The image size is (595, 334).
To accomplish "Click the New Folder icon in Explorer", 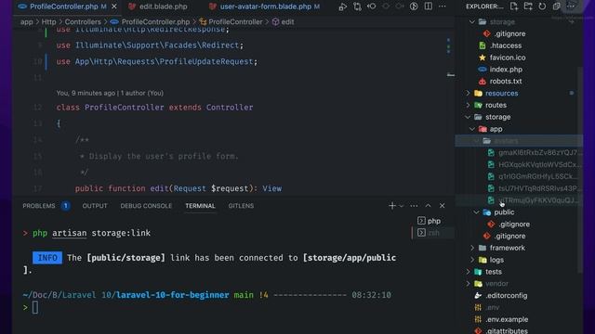I will coord(528,6).
